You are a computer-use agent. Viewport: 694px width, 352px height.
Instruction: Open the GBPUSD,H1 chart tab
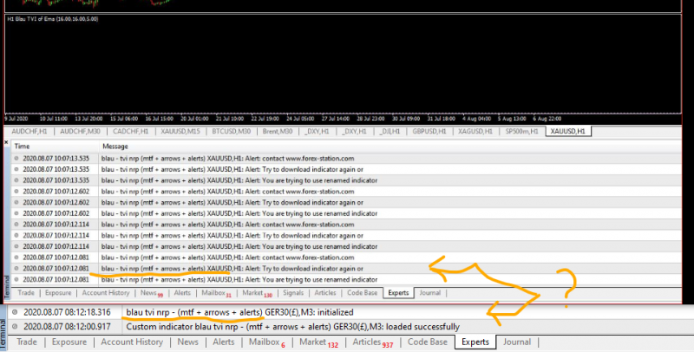(x=429, y=131)
